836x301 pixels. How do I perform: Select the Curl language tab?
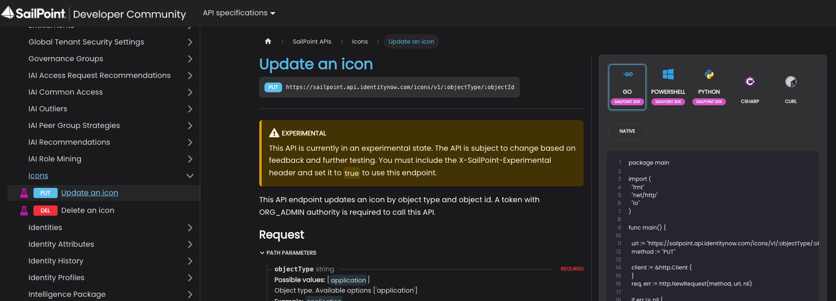[791, 87]
